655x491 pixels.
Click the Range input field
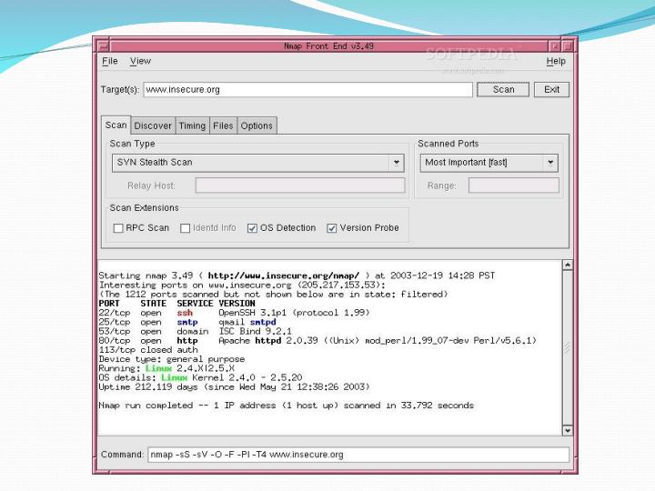coord(513,185)
